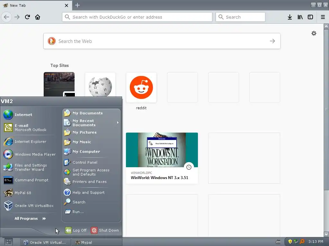Image resolution: width=329 pixels, height=246 pixels.
Task: Submit web search with arrow button
Action: (x=272, y=41)
